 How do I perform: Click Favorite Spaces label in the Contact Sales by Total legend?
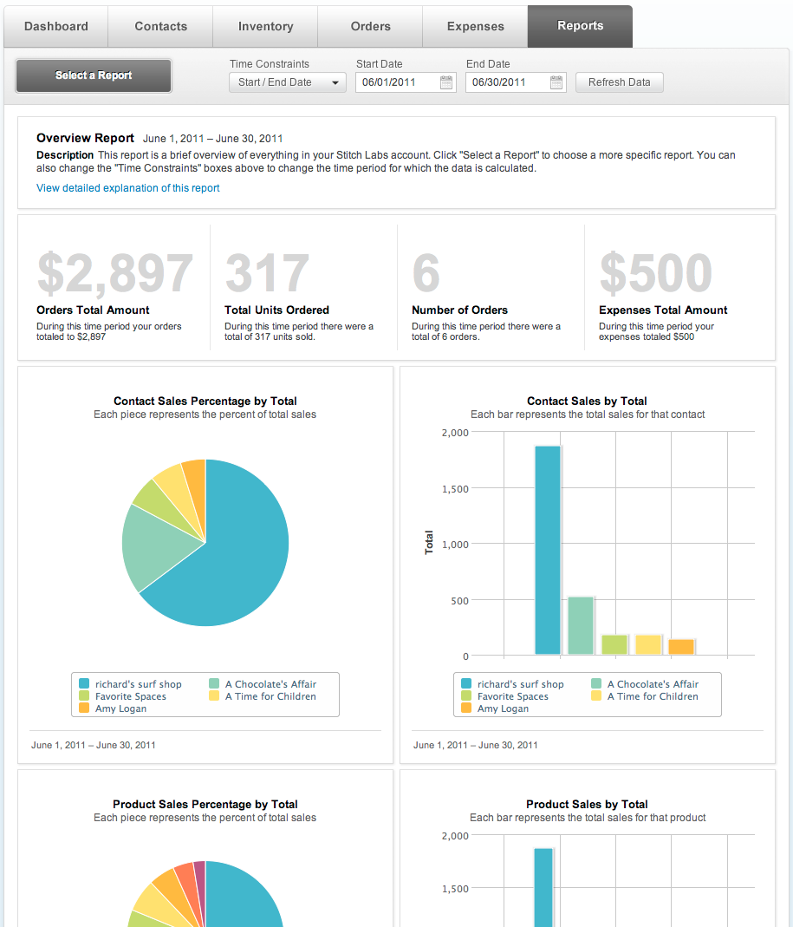[x=513, y=696]
